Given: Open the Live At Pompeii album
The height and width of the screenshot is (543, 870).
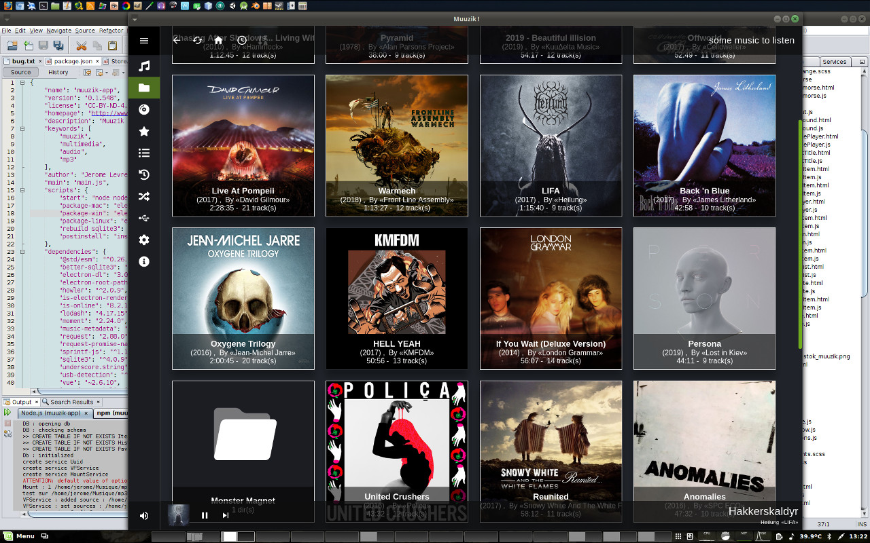Looking at the screenshot, I should click(243, 145).
